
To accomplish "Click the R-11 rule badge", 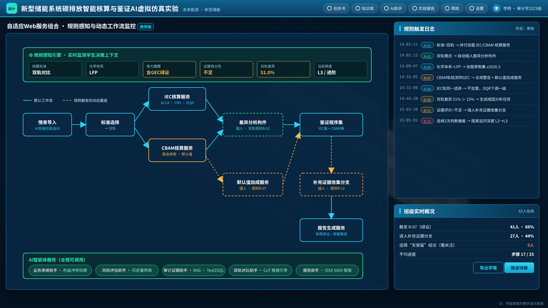I will pyautogui.click(x=427, y=110).
